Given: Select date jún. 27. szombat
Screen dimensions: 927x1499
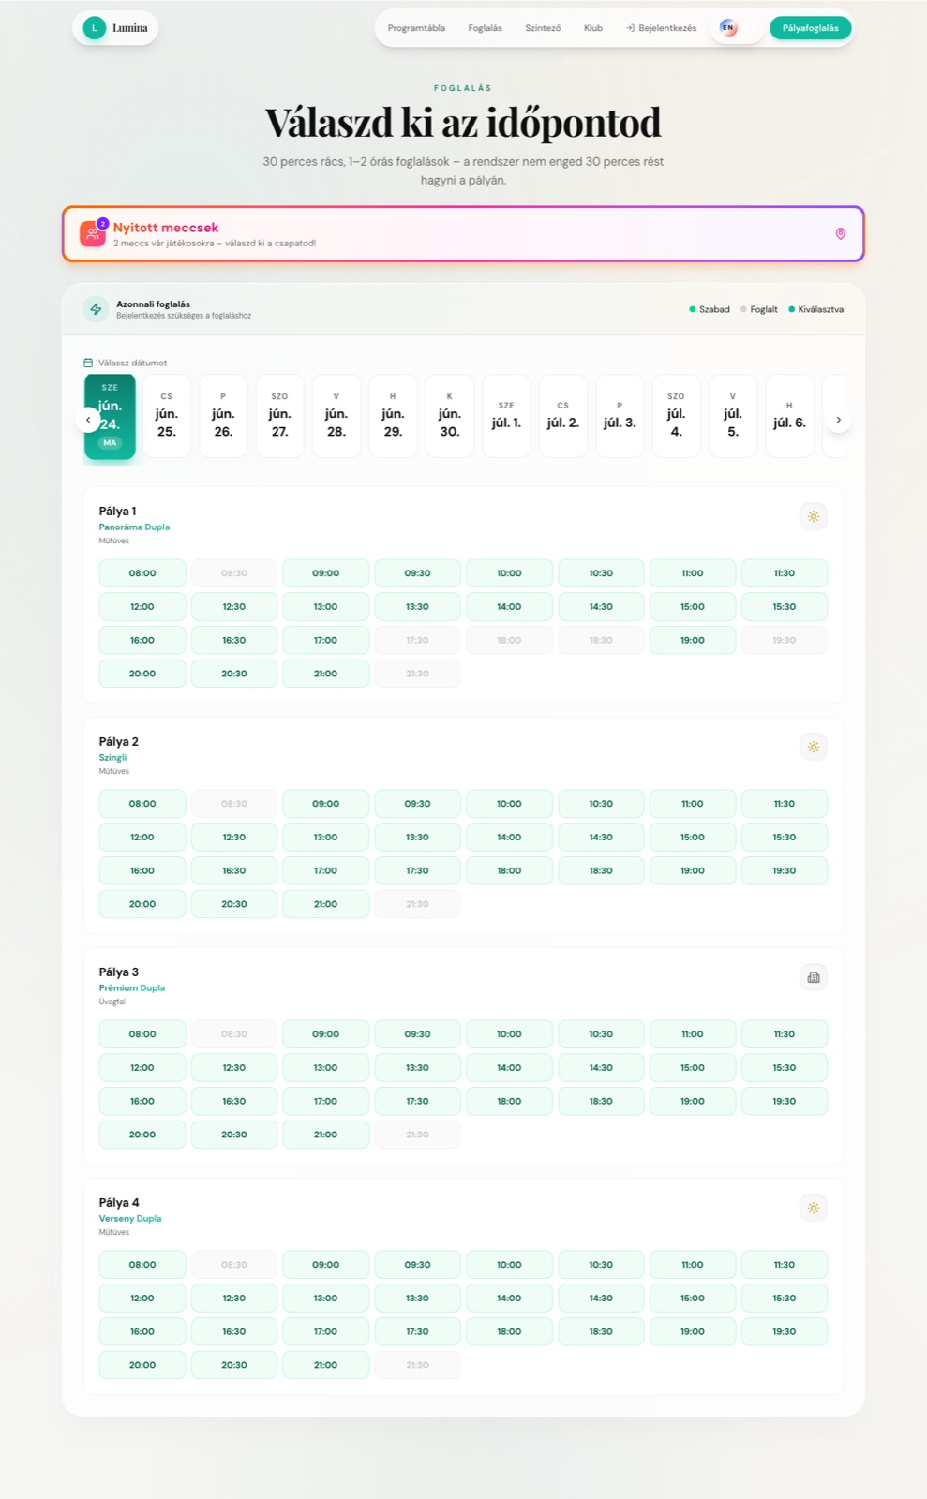Looking at the screenshot, I should [279, 416].
